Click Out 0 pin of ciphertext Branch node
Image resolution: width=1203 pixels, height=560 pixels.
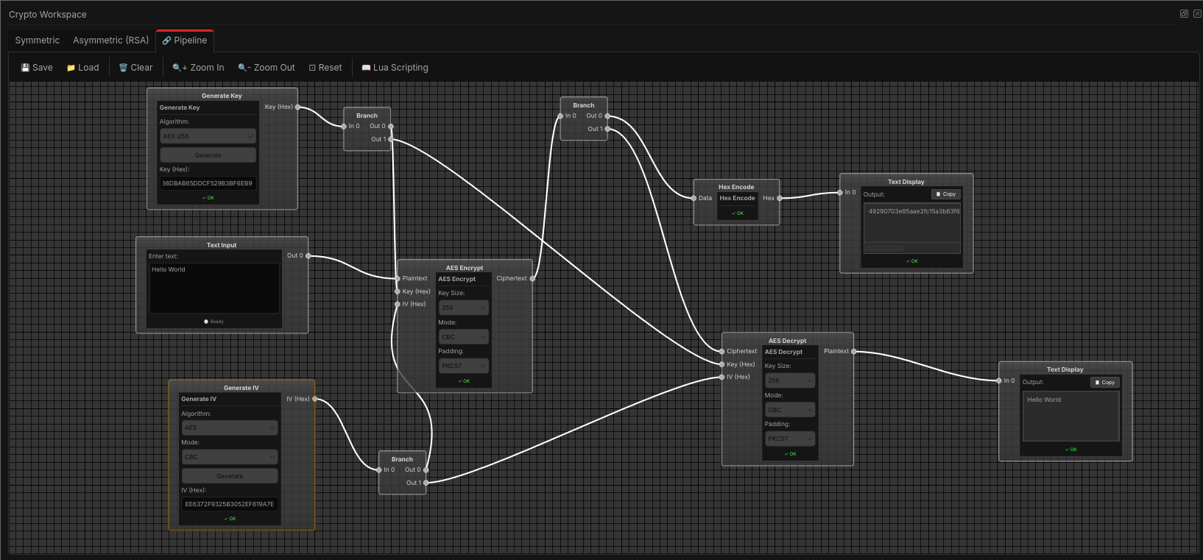click(607, 116)
